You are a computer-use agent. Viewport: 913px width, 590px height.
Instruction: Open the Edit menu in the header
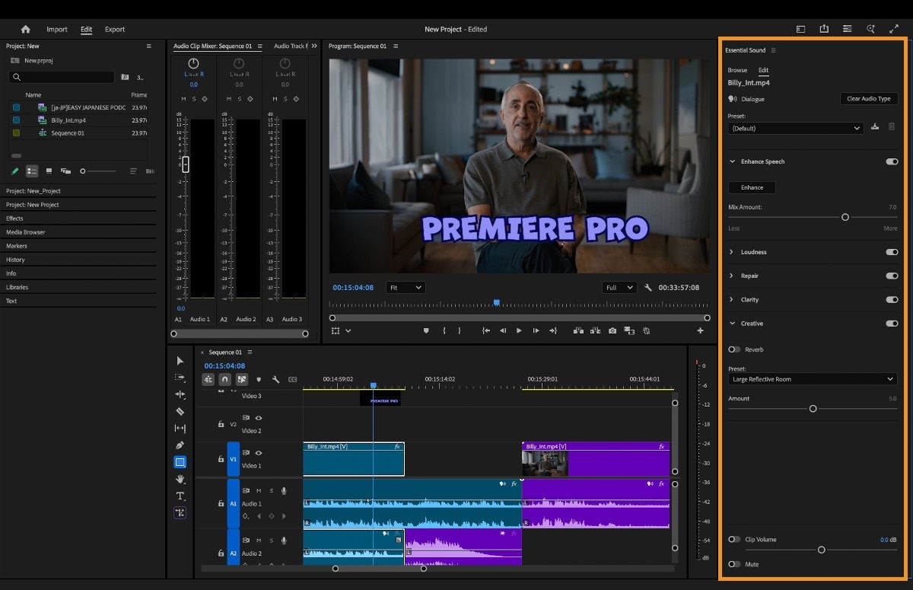coord(86,29)
